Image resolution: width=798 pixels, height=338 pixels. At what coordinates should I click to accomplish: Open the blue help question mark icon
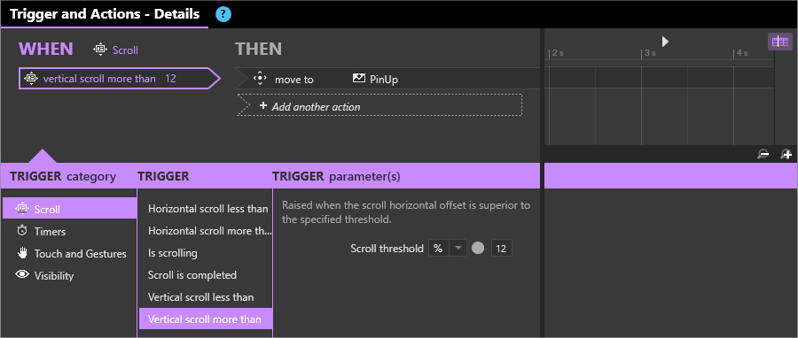223,14
